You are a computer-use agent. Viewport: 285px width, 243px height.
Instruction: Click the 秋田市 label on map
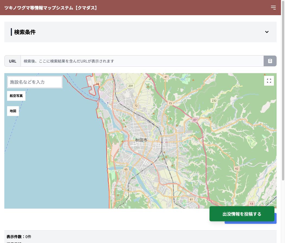point(141,140)
